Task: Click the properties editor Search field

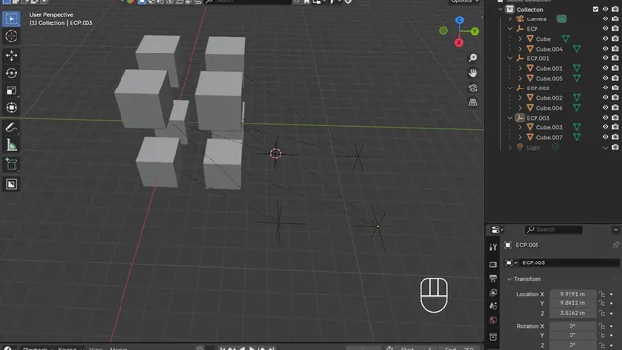Action: pos(554,229)
